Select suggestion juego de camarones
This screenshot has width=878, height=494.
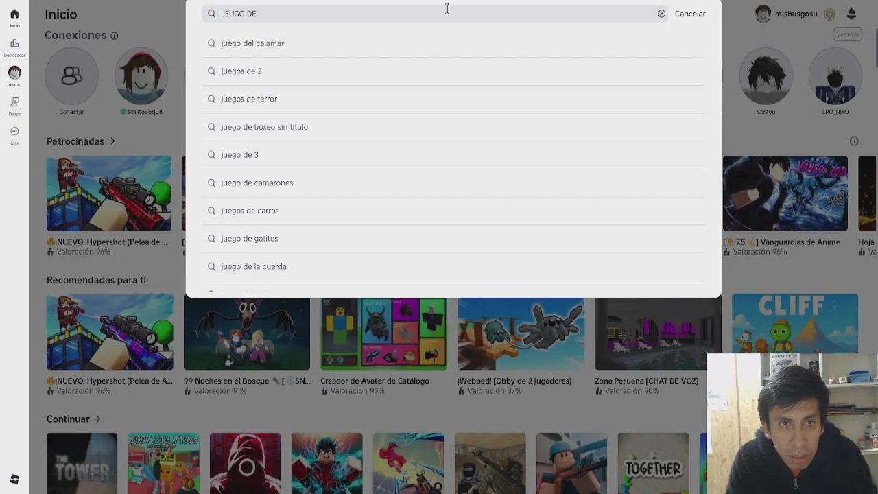tap(453, 183)
